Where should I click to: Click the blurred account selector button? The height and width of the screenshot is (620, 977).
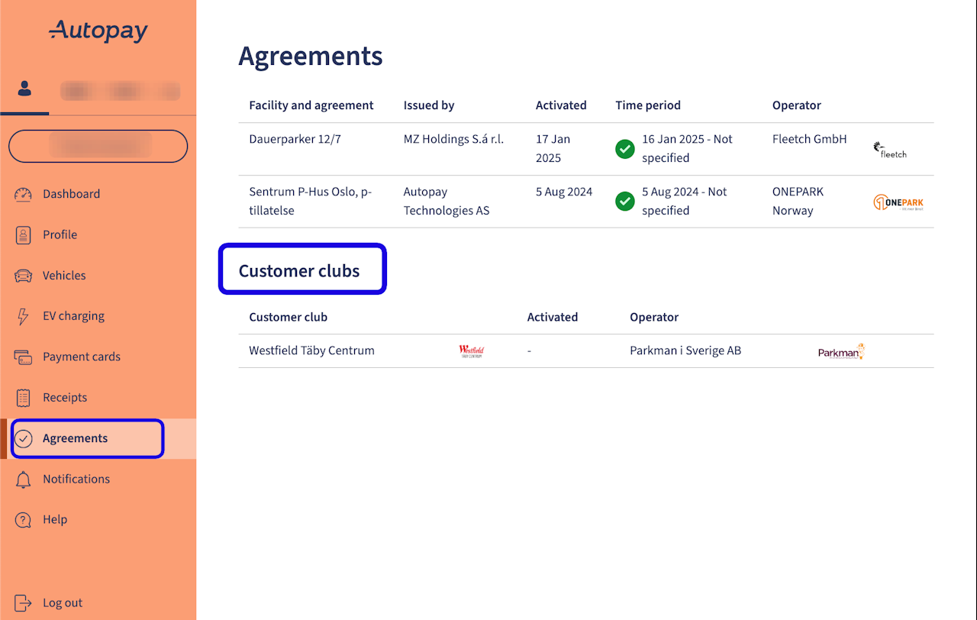(x=98, y=146)
